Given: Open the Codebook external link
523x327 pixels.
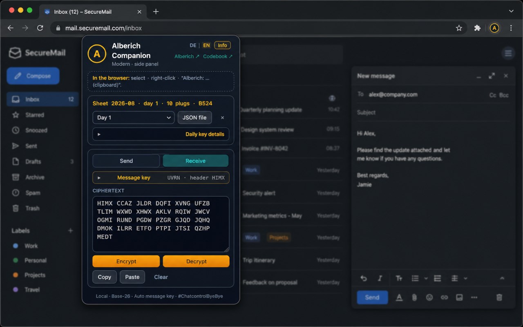Looking at the screenshot, I should click(218, 56).
